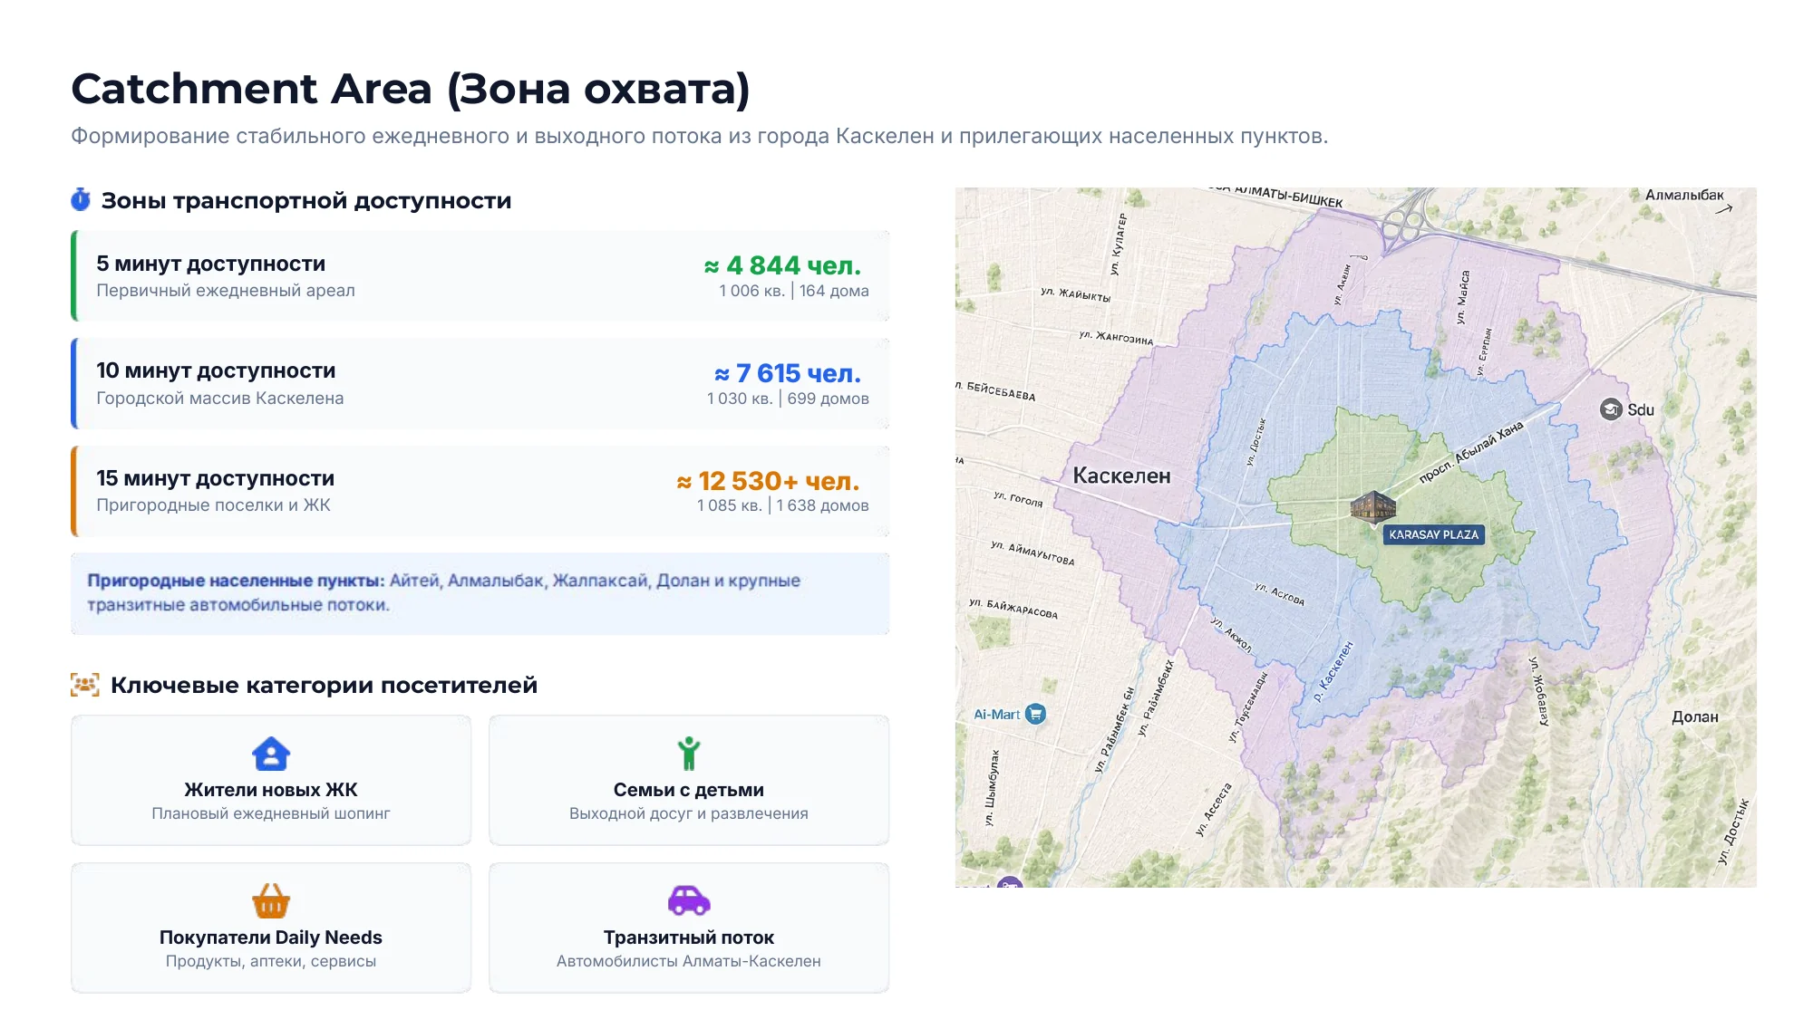The image size is (1813, 1019).
Task: Click the green child figure icon
Action: click(x=689, y=754)
